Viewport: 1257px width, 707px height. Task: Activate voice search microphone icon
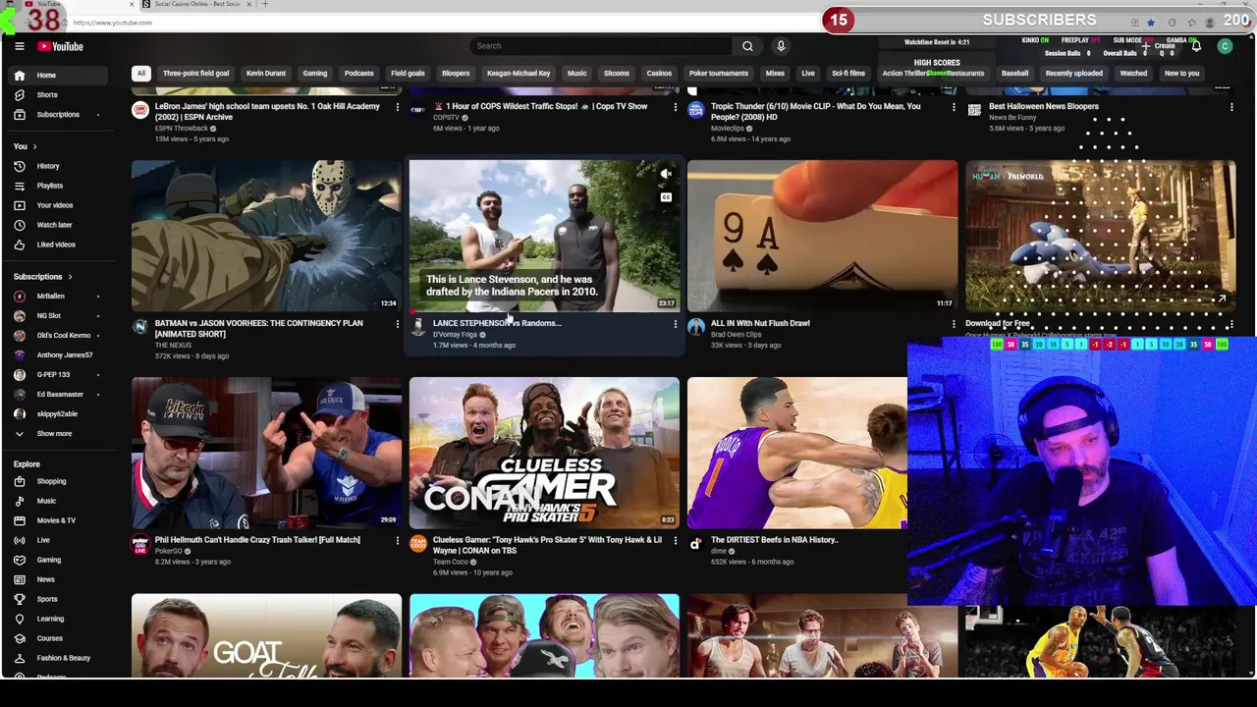coord(781,46)
